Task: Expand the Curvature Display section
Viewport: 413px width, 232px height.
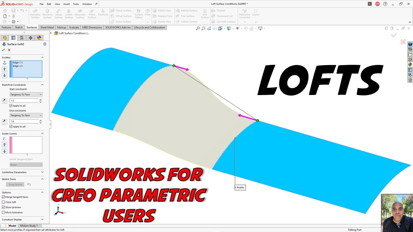Action: pyautogui.click(x=42, y=219)
